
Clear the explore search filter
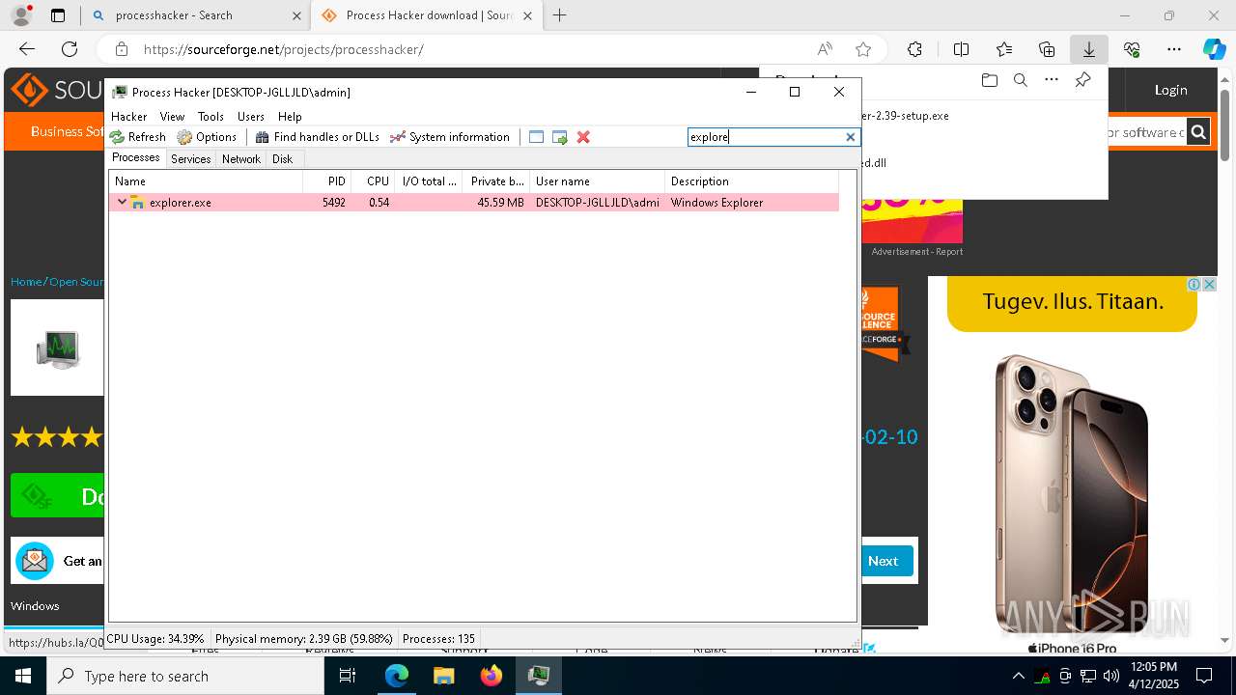tap(850, 137)
